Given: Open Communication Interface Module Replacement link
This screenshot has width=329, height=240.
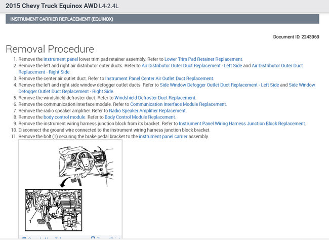Looking at the screenshot, I should (178, 104).
